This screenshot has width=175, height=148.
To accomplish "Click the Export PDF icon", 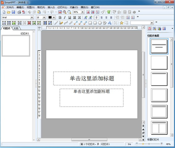I will [x=24, y=12].
